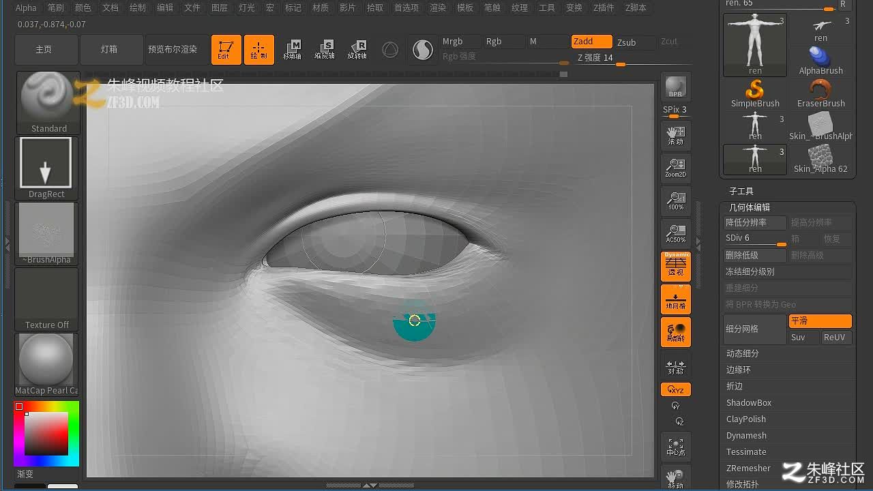Open the DragRect stroke selector
873x491 pixels.
pyautogui.click(x=46, y=168)
